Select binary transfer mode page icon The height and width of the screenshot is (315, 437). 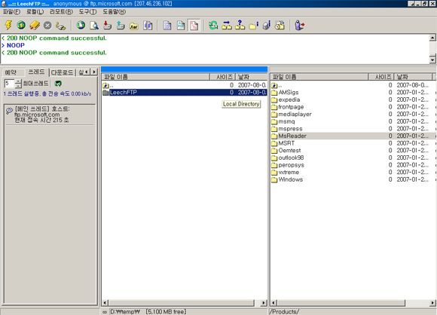pyautogui.click(x=167, y=26)
